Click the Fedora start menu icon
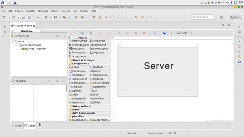 coord(3,3)
